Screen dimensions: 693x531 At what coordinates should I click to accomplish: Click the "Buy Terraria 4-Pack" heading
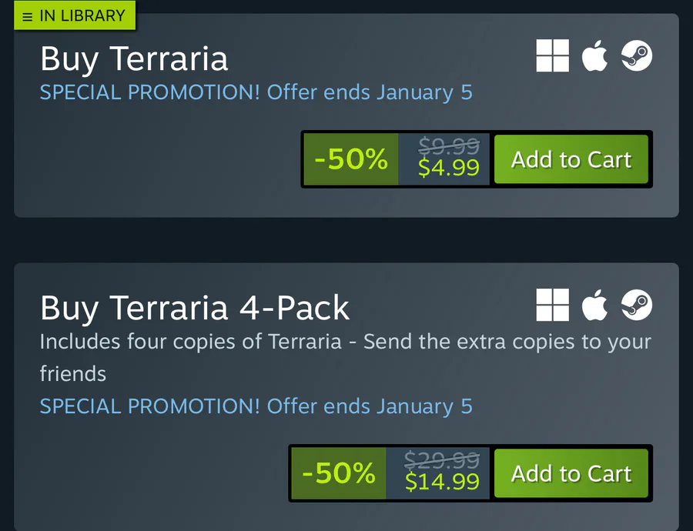(195, 309)
